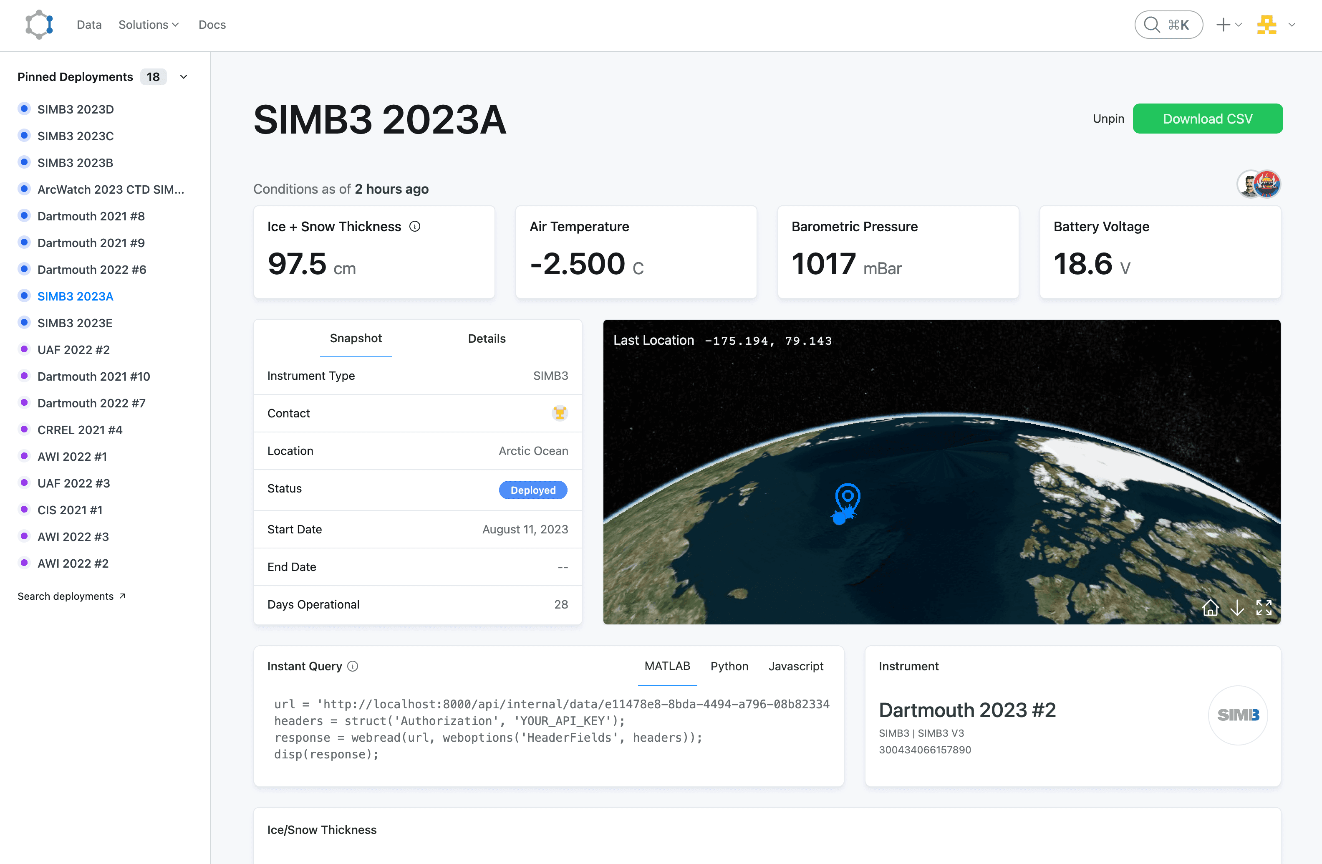Open Dartmouth 2021 #9 deployment
The image size is (1322, 864).
[x=91, y=242]
